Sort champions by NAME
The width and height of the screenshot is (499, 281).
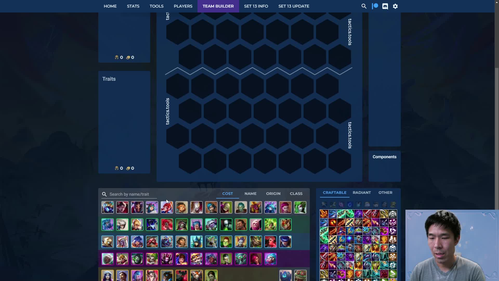point(251,194)
